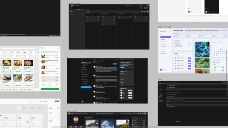Click the edit icon beside Table 4
This screenshot has width=228, height=128.
click(58, 48)
